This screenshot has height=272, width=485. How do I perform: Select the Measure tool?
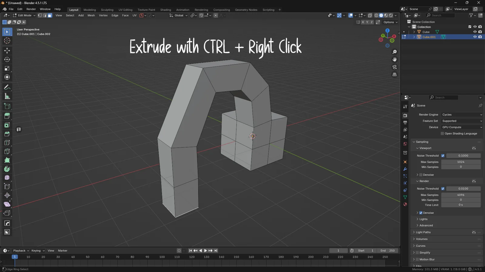pyautogui.click(x=7, y=96)
